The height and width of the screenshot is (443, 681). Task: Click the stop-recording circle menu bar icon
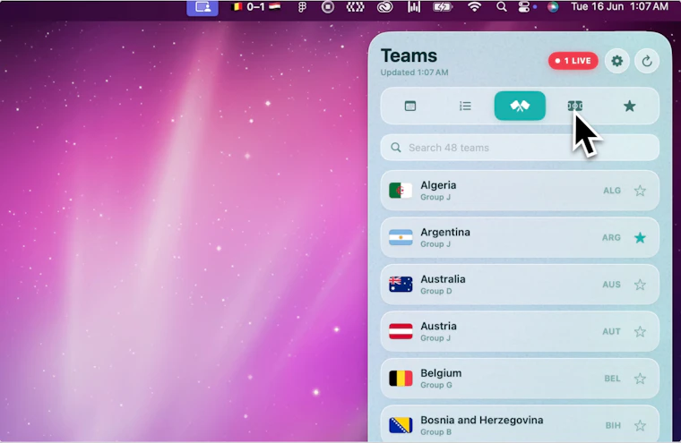327,7
